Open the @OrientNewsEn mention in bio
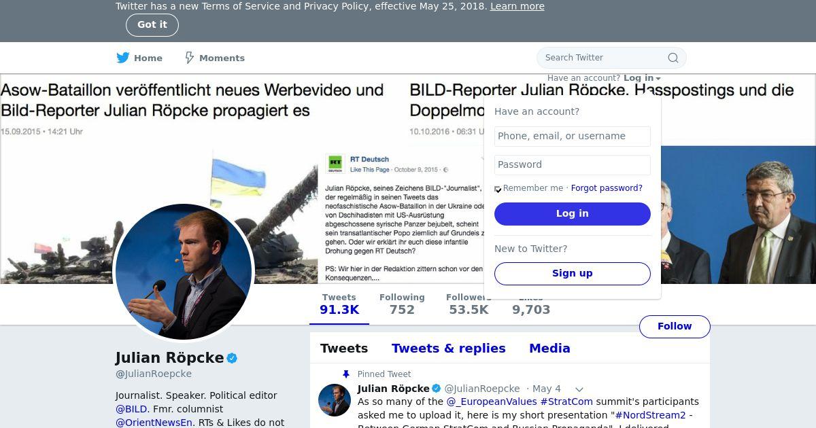 pos(154,423)
